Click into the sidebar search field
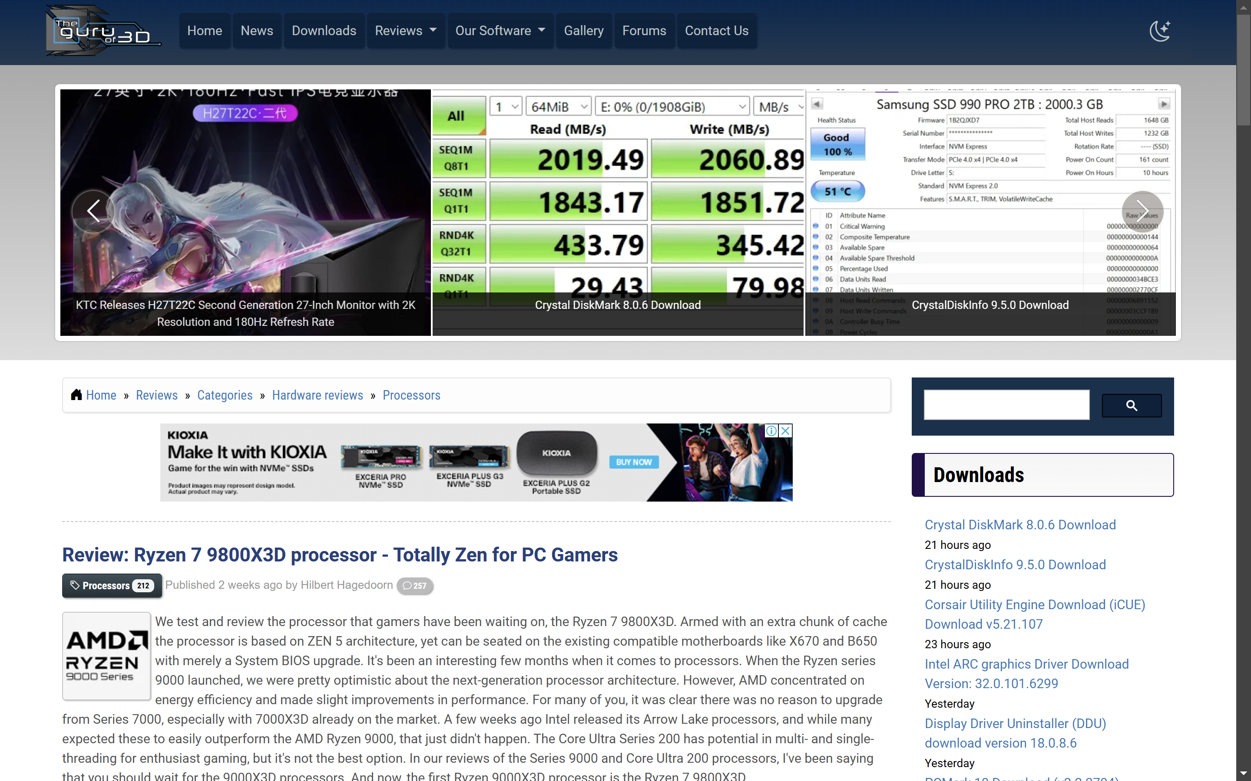1251x781 pixels. pos(1006,405)
